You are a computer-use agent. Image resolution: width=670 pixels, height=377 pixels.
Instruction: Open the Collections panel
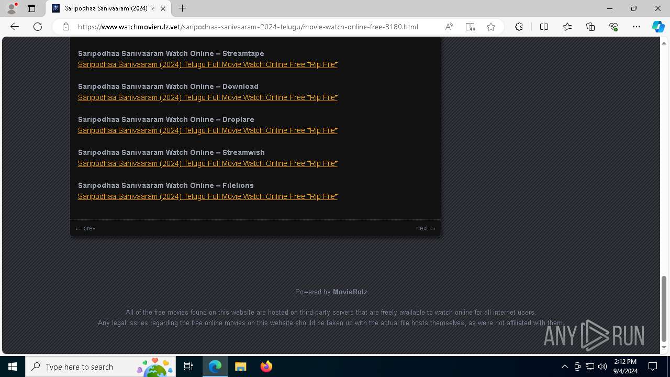tap(590, 27)
